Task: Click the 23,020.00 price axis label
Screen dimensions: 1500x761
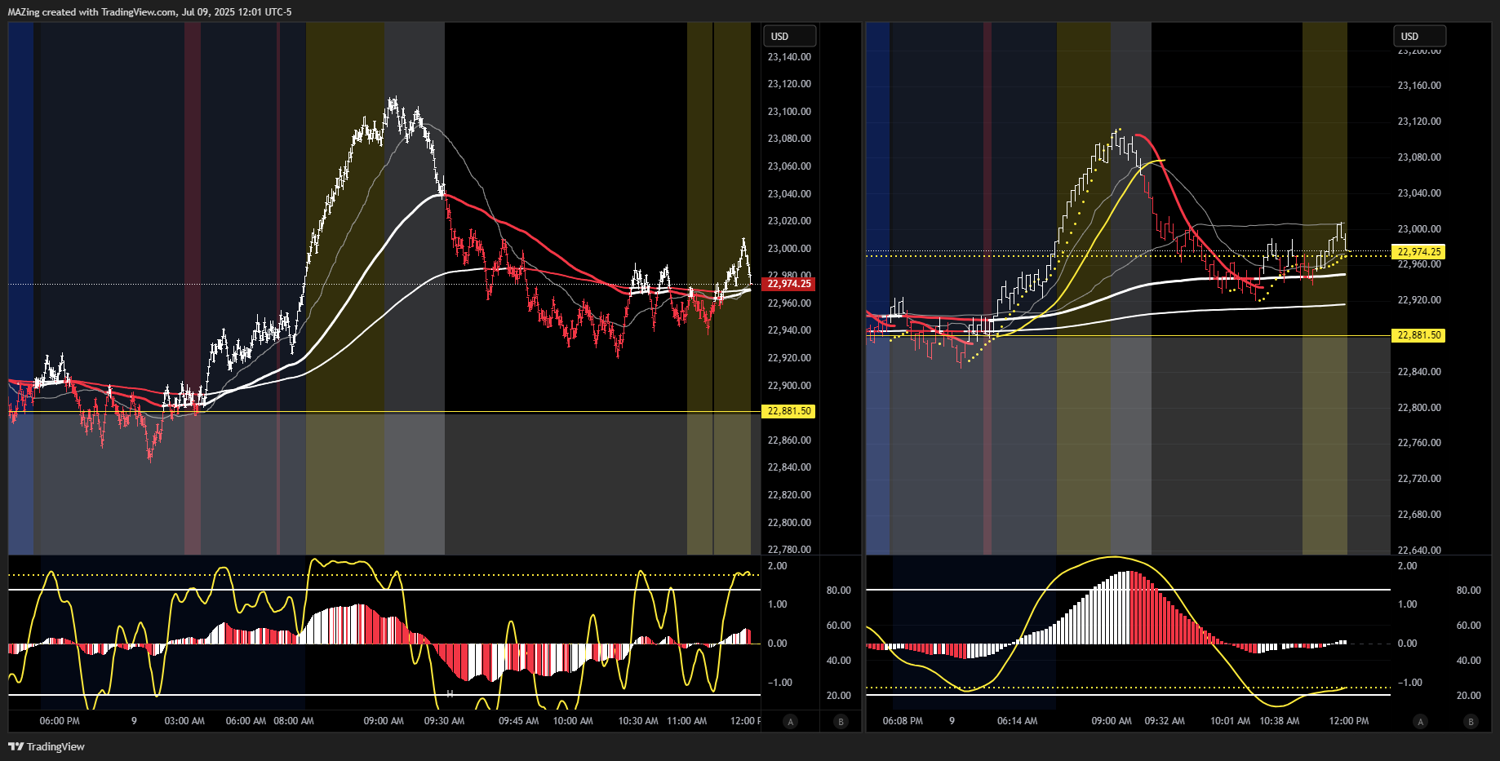Action: click(789, 221)
